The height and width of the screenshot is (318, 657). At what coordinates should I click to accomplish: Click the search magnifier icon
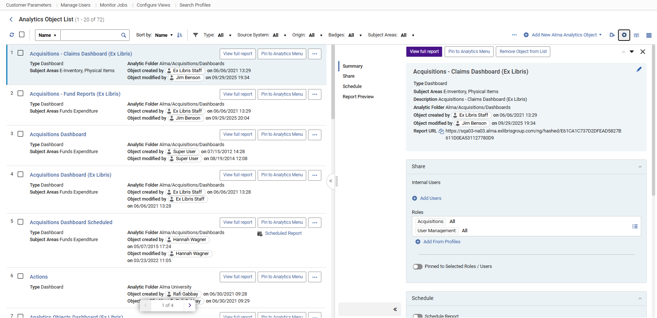(124, 35)
